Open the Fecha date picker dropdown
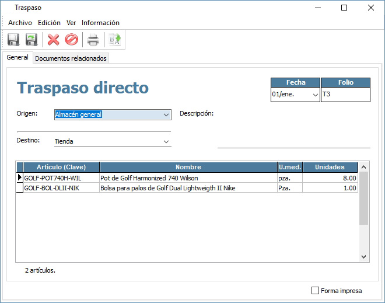 point(316,94)
